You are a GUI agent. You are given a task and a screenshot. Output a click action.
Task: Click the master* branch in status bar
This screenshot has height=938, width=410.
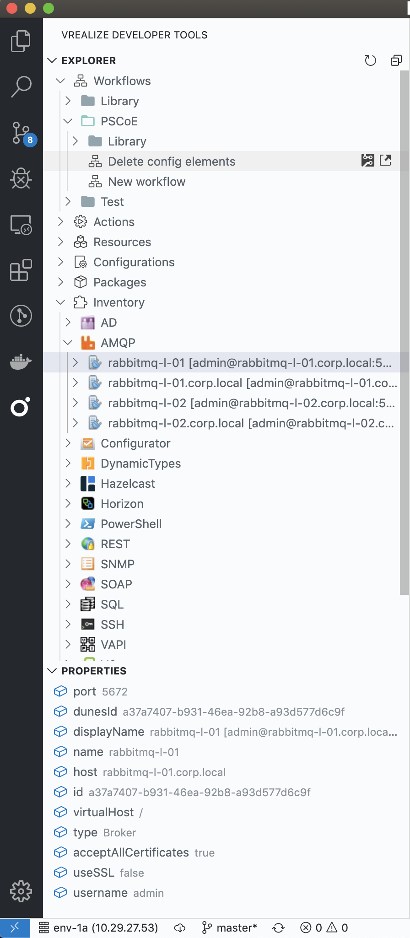(230, 928)
